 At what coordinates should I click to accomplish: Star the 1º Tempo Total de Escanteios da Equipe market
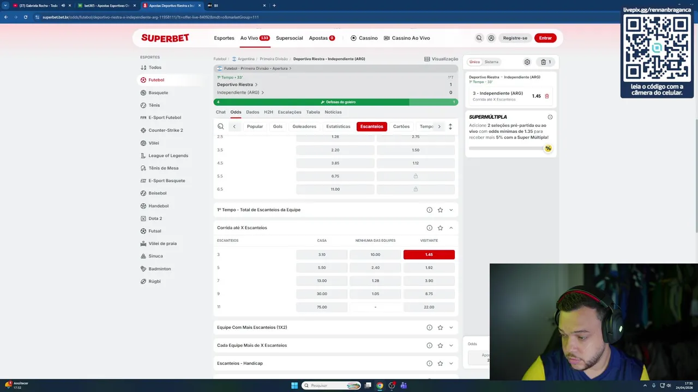click(440, 210)
